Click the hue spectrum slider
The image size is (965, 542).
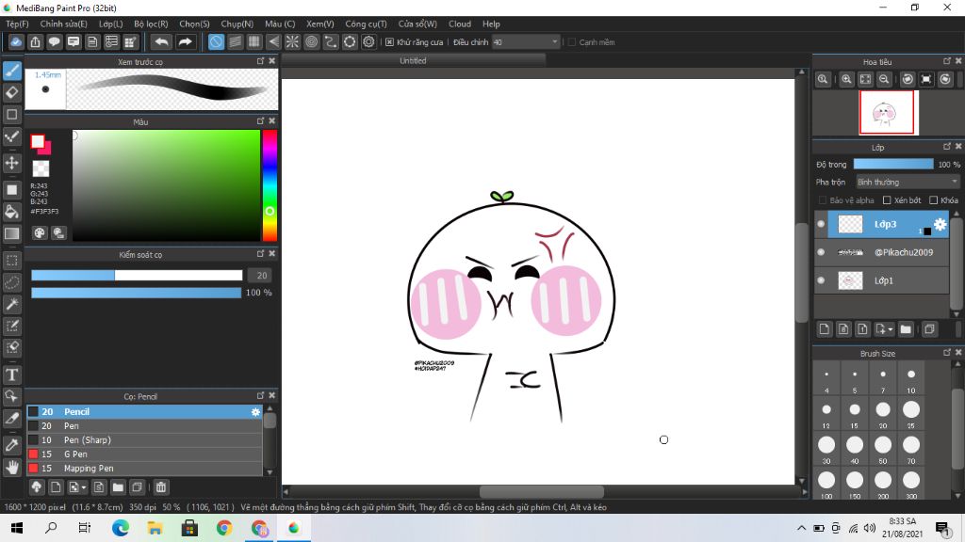tap(270, 185)
